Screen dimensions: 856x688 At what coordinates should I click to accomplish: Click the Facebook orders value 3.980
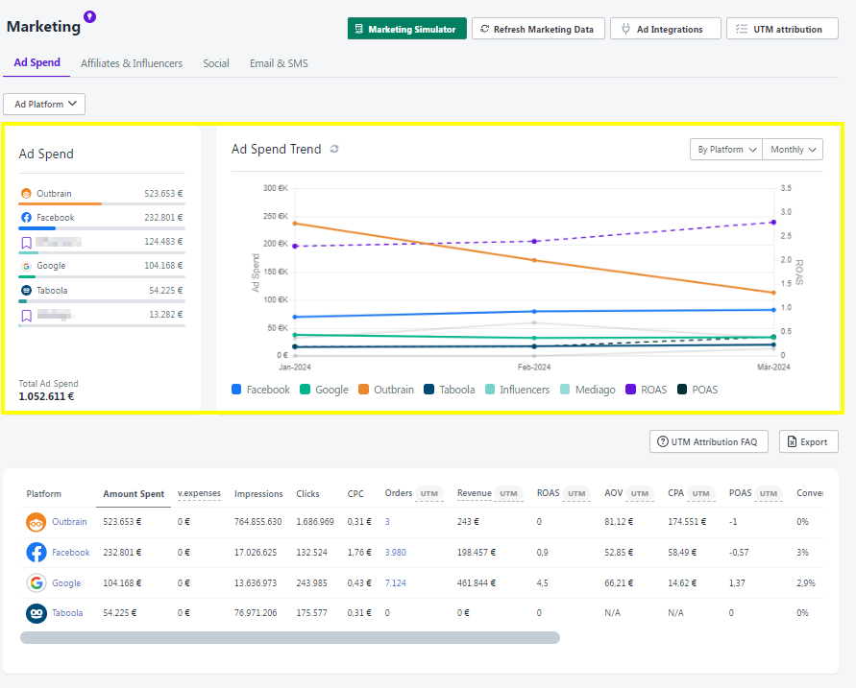tap(395, 553)
